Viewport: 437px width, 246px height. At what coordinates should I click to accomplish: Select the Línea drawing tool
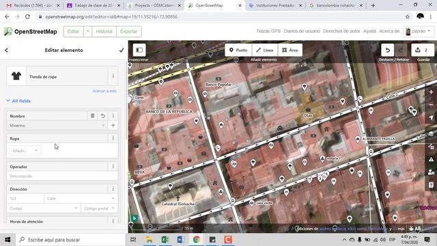point(265,50)
